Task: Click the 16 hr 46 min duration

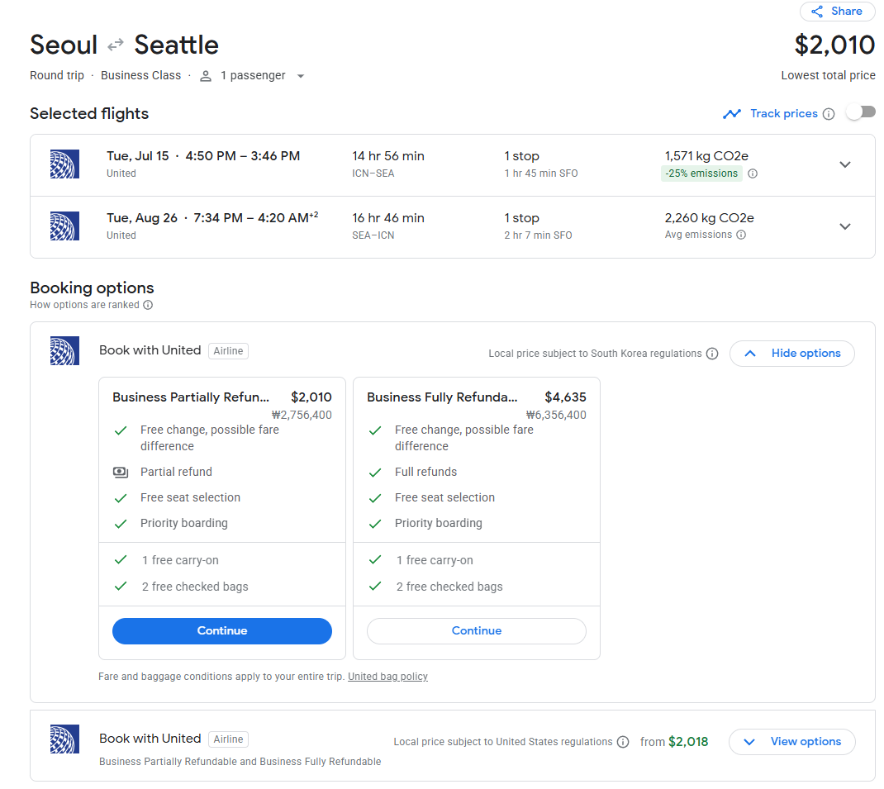Action: coord(387,218)
